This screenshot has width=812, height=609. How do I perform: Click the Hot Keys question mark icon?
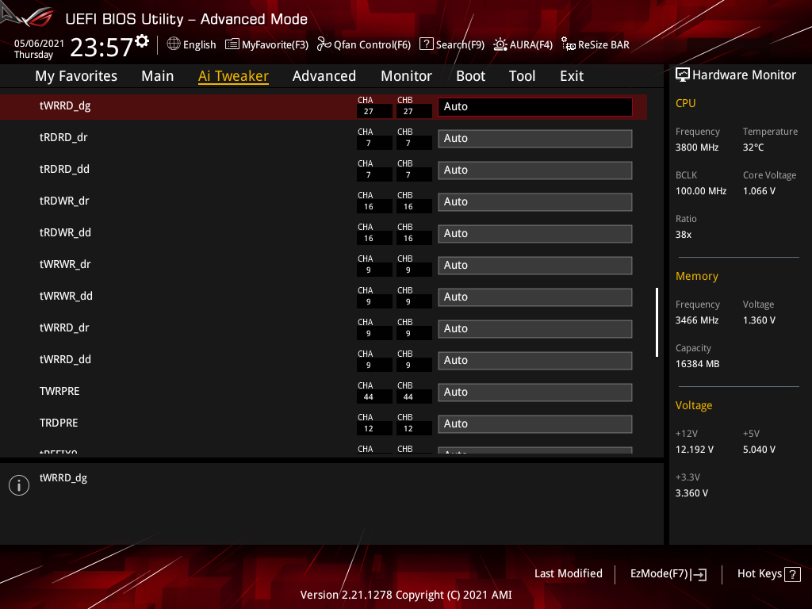[x=792, y=574]
